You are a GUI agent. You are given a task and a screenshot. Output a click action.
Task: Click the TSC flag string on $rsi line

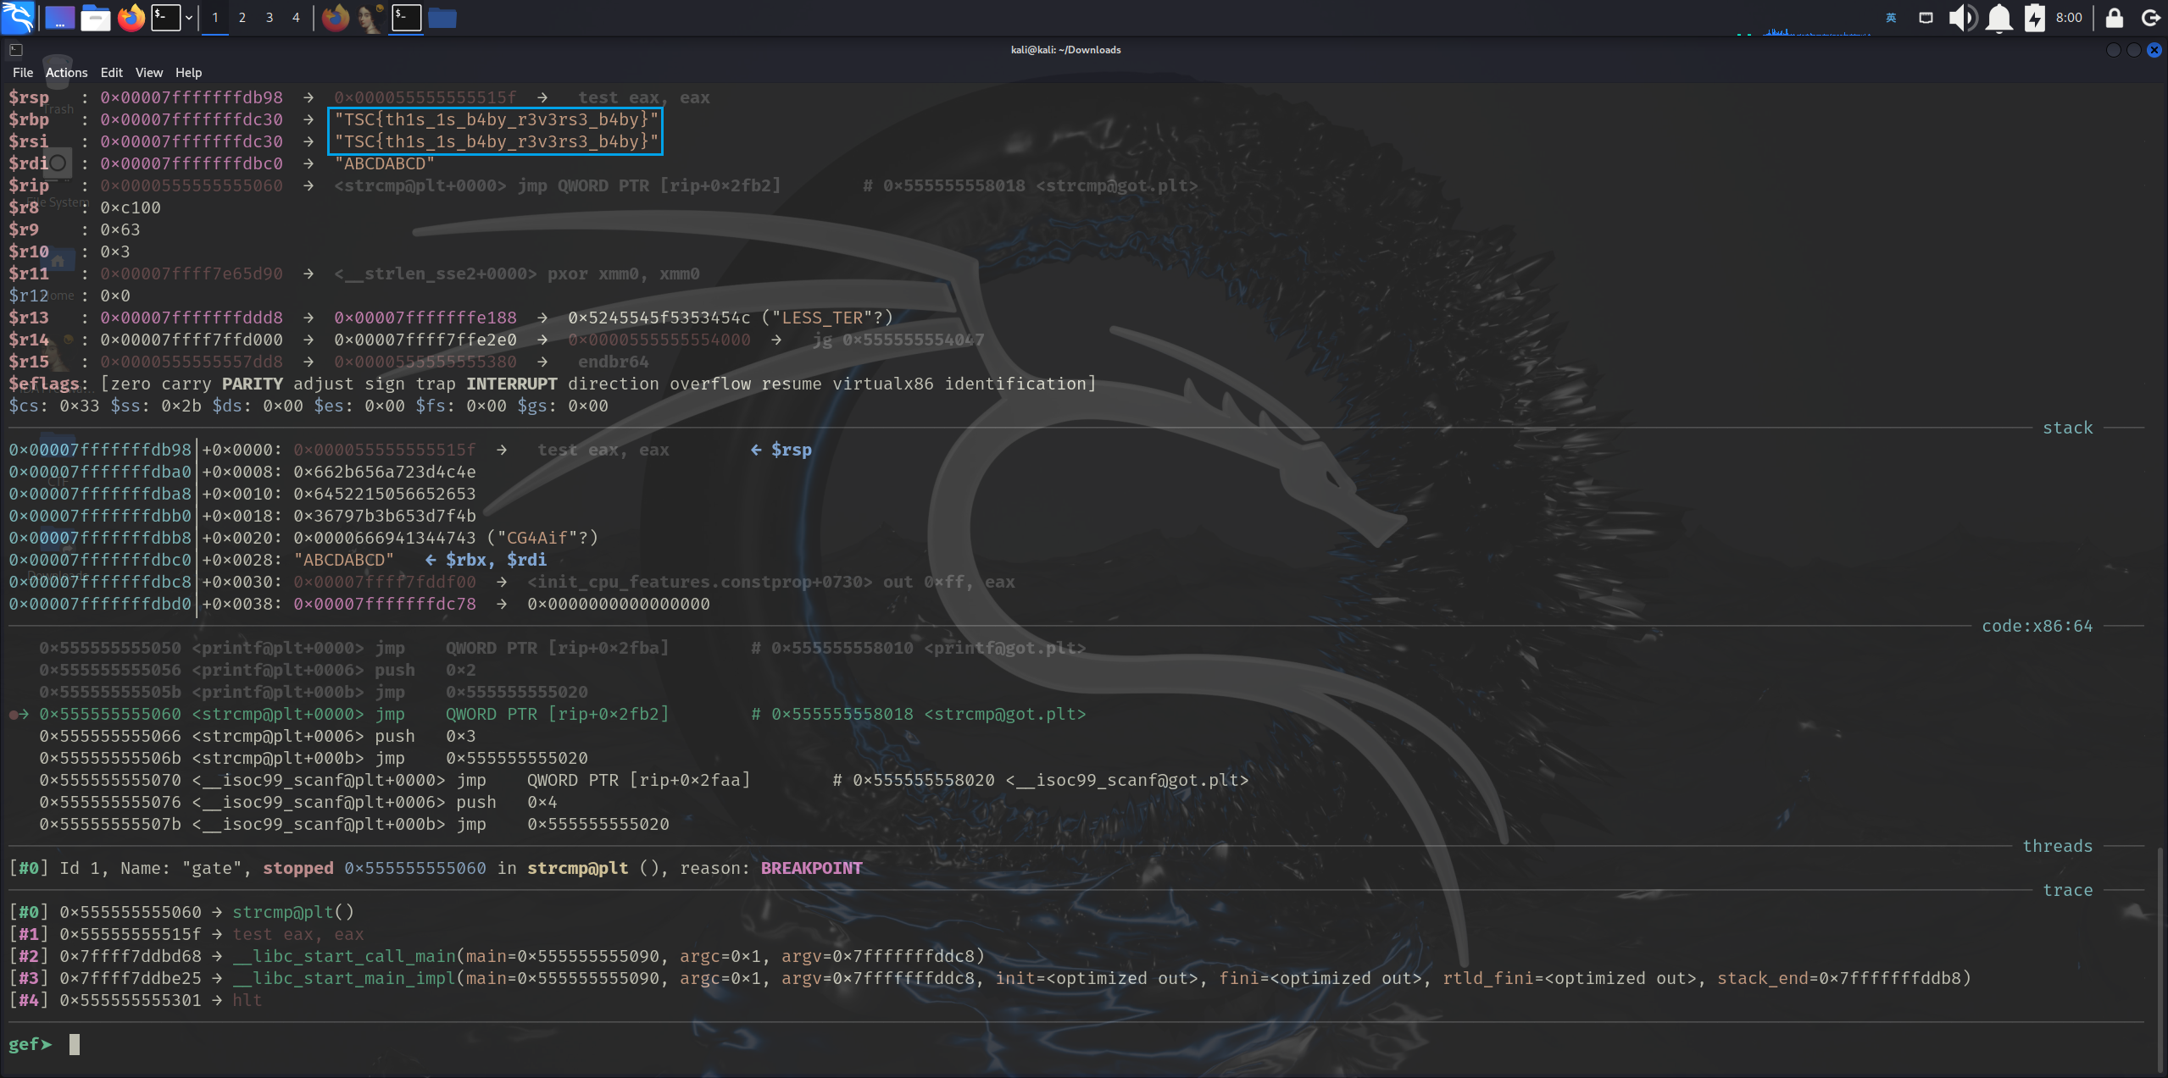(x=496, y=141)
